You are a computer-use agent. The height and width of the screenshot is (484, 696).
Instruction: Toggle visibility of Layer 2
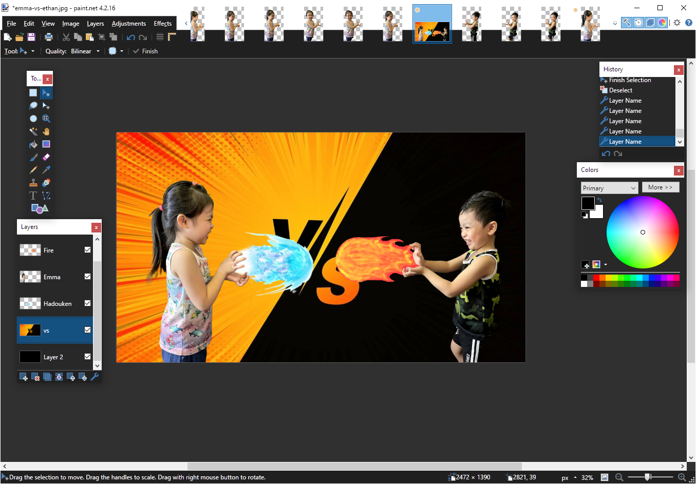coord(87,357)
